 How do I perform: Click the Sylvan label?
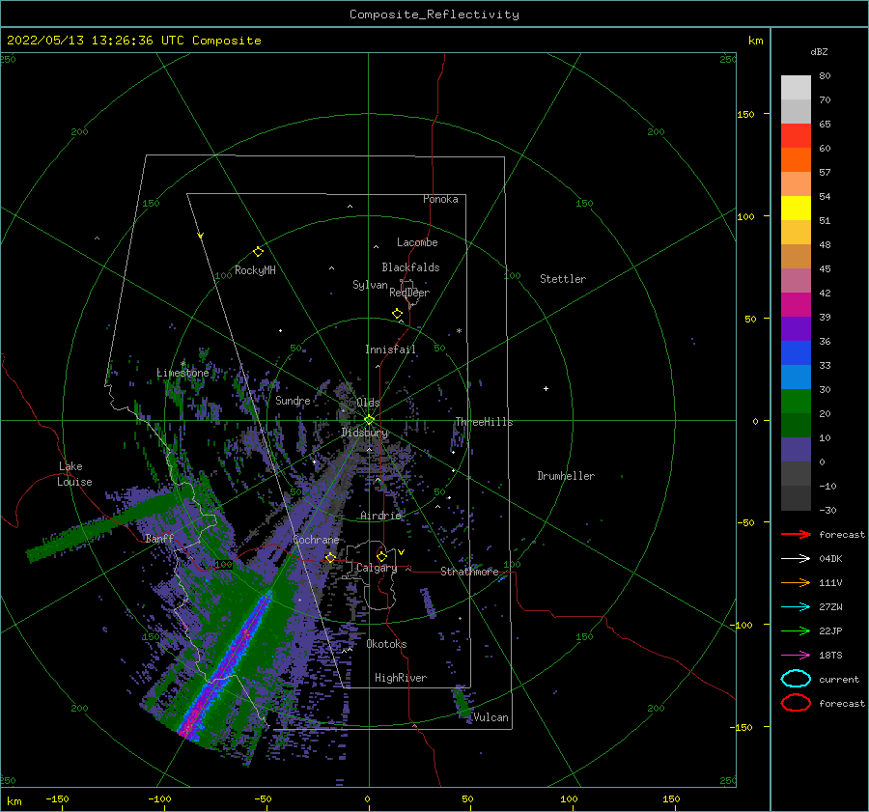[x=370, y=285]
